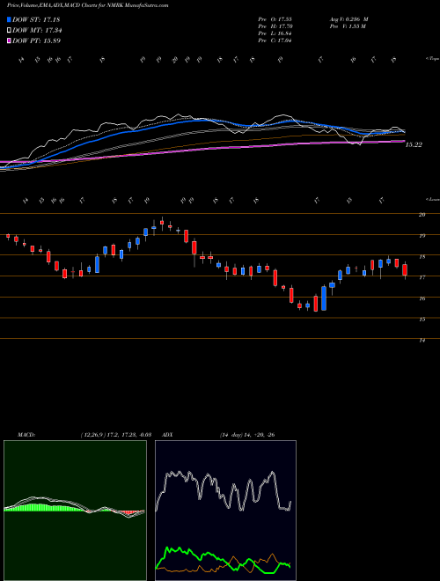Viewport: 440px width, 581px height.
Task: Select the 'DOW PT: 15.89' legend text
Action: pos(36,40)
